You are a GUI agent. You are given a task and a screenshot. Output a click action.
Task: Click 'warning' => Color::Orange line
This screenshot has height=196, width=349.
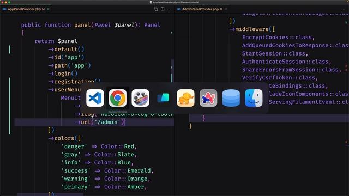click(x=106, y=179)
